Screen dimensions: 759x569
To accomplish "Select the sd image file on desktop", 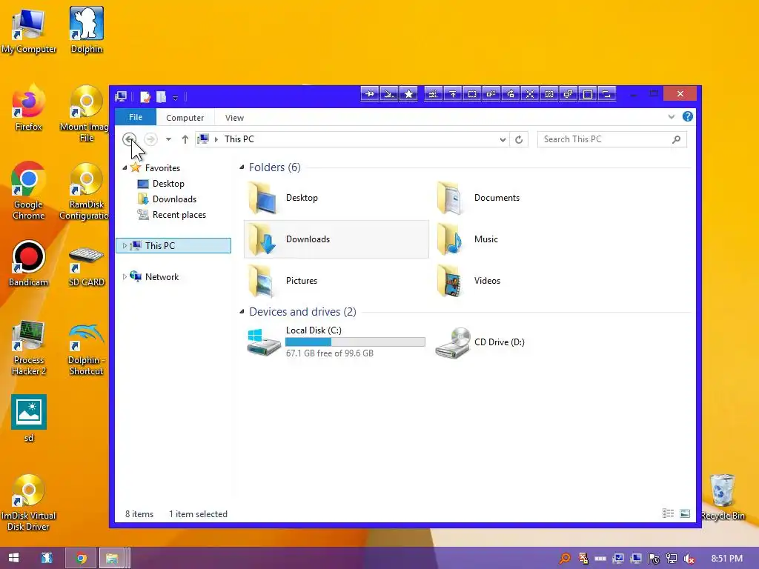I will tap(29, 418).
